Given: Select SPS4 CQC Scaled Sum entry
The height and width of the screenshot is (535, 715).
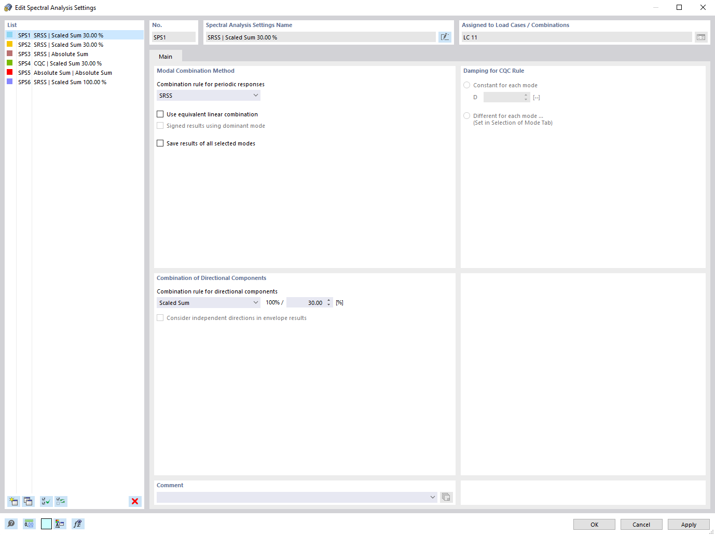Looking at the screenshot, I should coord(67,63).
